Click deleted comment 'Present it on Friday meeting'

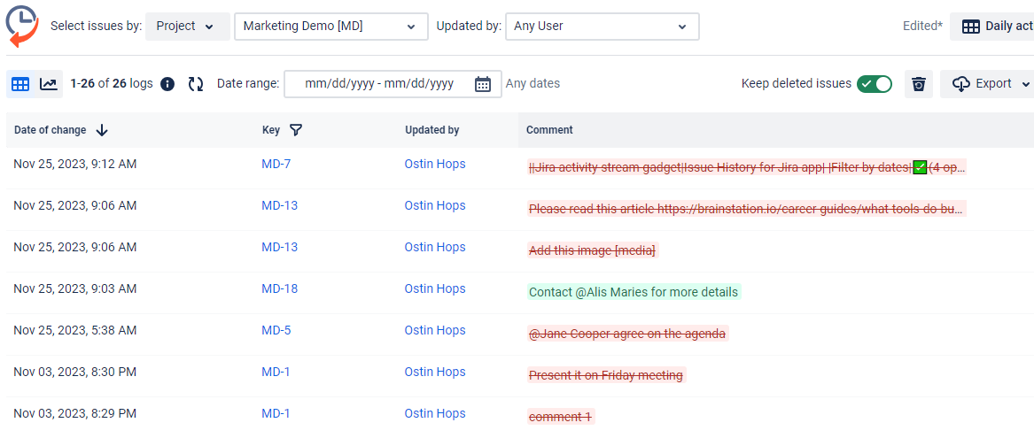pos(607,375)
